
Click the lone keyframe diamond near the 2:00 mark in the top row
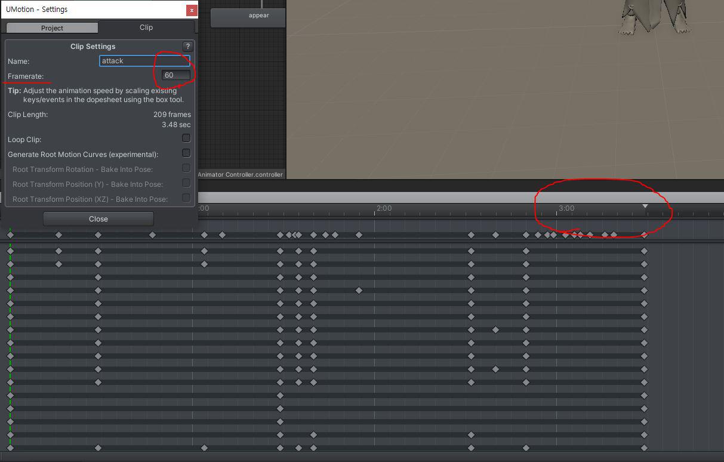(x=359, y=235)
